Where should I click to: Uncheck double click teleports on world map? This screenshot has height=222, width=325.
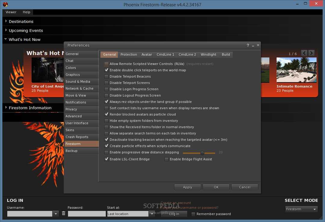[106, 70]
